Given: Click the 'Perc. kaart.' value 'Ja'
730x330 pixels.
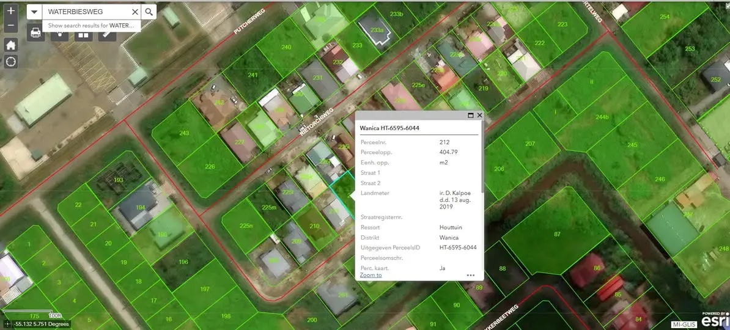Looking at the screenshot, I should pyautogui.click(x=443, y=268).
